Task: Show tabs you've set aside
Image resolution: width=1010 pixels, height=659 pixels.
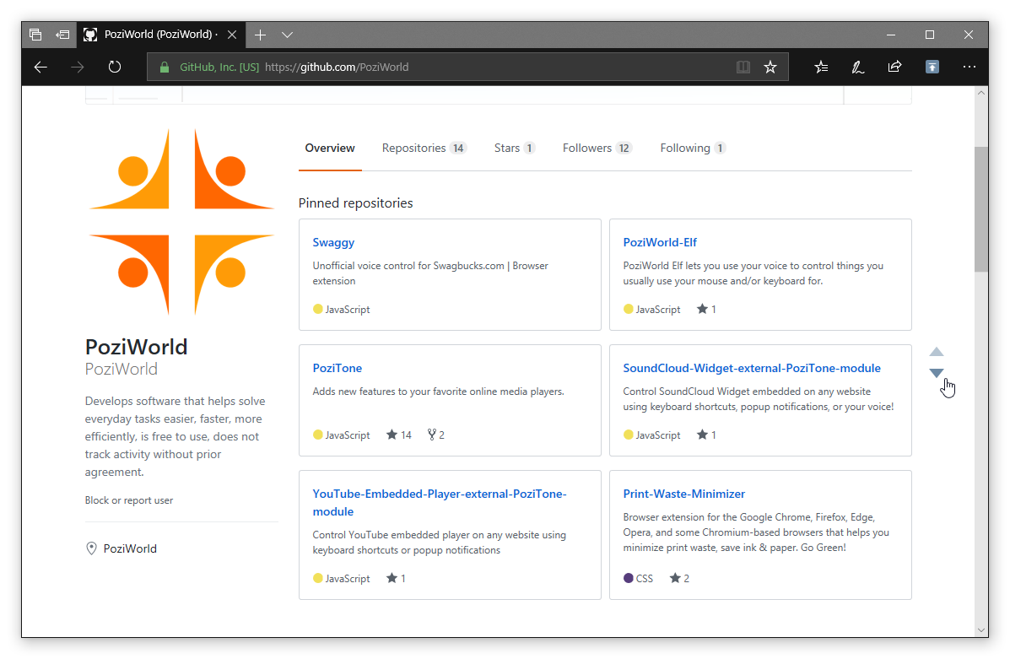Action: [35, 35]
